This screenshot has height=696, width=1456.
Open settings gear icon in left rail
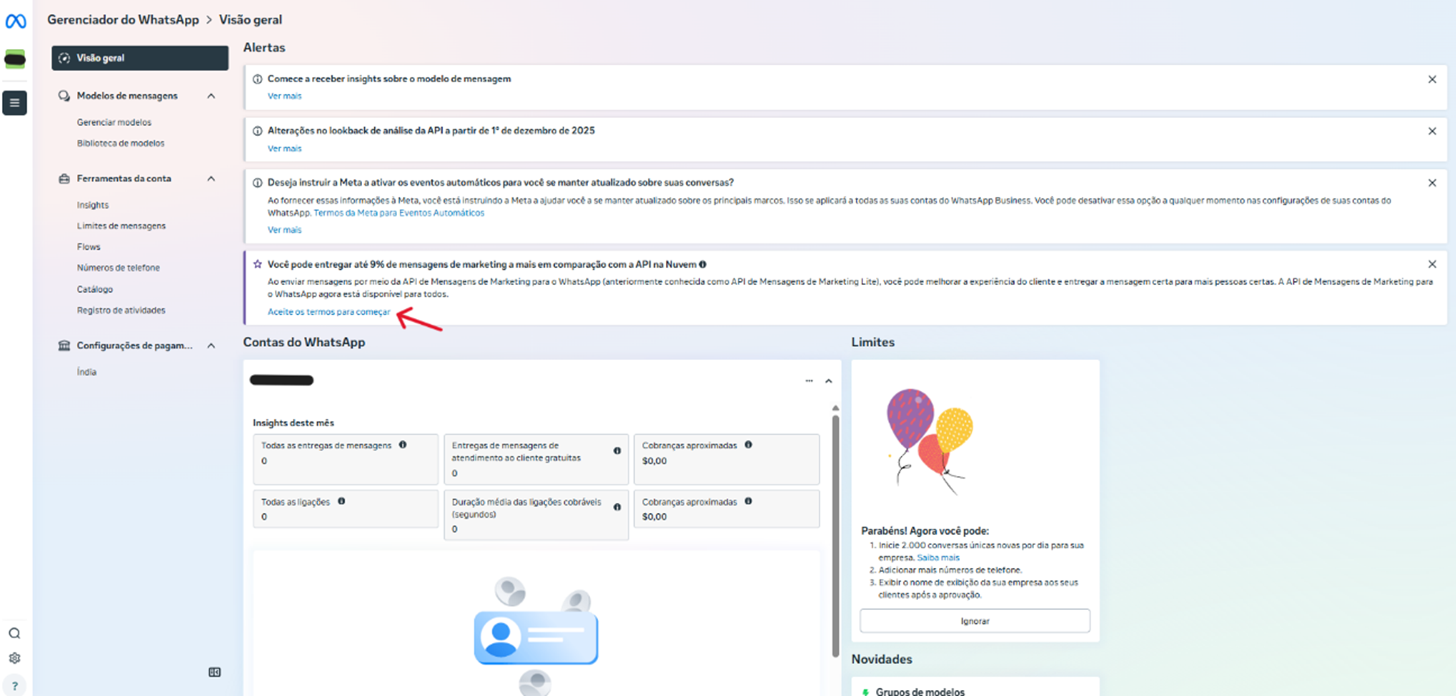pyautogui.click(x=14, y=658)
